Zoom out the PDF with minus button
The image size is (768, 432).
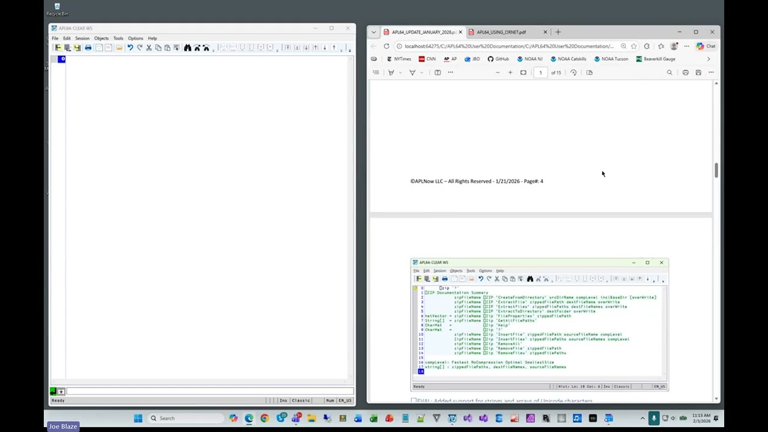[x=497, y=73]
